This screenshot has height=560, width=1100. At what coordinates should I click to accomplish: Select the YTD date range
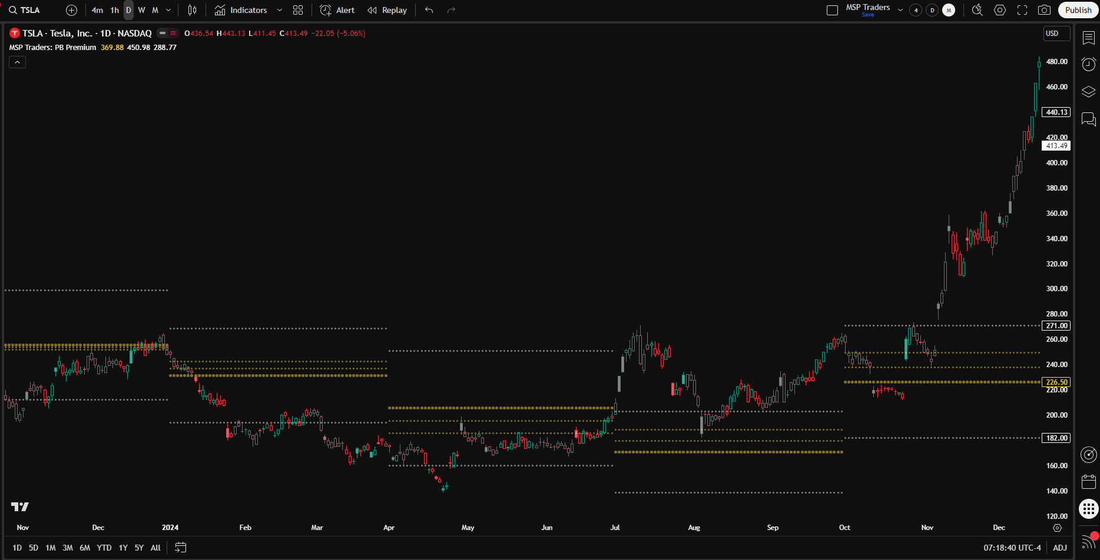104,548
